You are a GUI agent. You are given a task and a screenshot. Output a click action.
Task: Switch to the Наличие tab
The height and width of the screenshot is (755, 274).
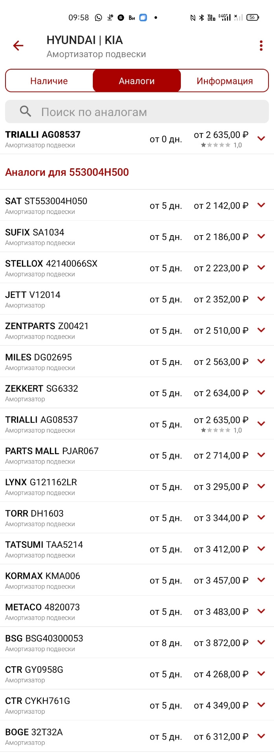pos(49,81)
